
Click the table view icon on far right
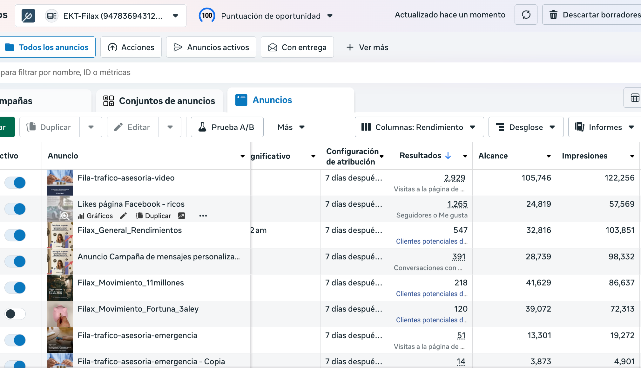click(x=634, y=98)
